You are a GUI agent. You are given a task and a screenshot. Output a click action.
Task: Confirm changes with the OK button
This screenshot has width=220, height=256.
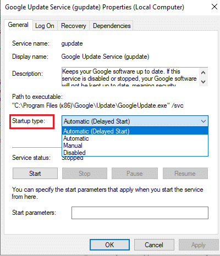(x=109, y=244)
